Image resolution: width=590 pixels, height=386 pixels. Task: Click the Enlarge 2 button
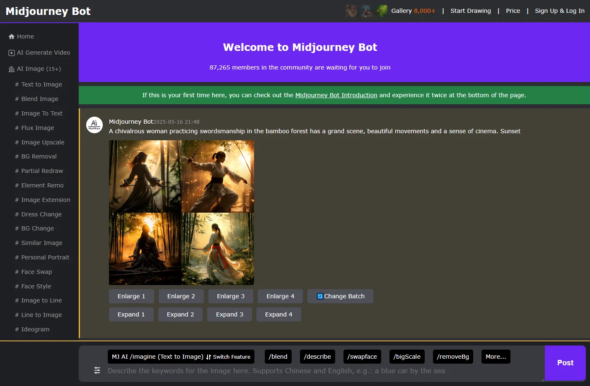pos(181,296)
